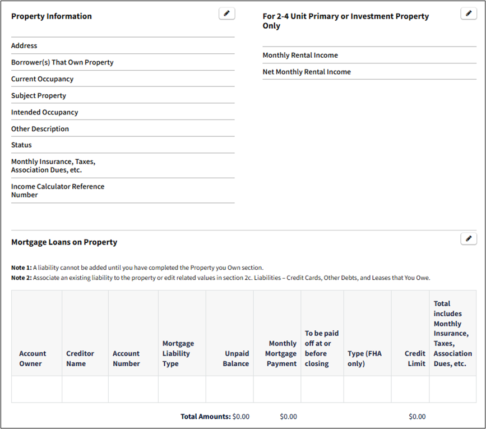Screen dimensions: 486x429
Task: Click pencil icon for 2-4 Unit Property section
Action: tap(468, 14)
